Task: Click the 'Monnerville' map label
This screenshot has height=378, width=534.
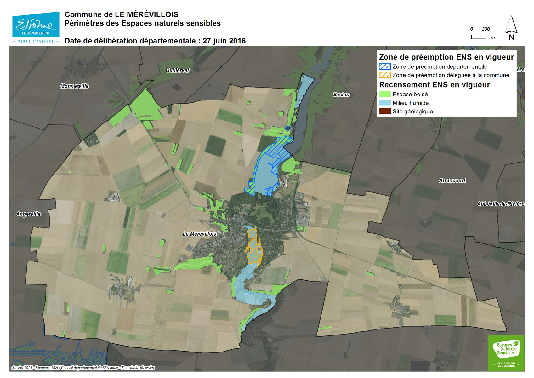Action: pyautogui.click(x=75, y=86)
